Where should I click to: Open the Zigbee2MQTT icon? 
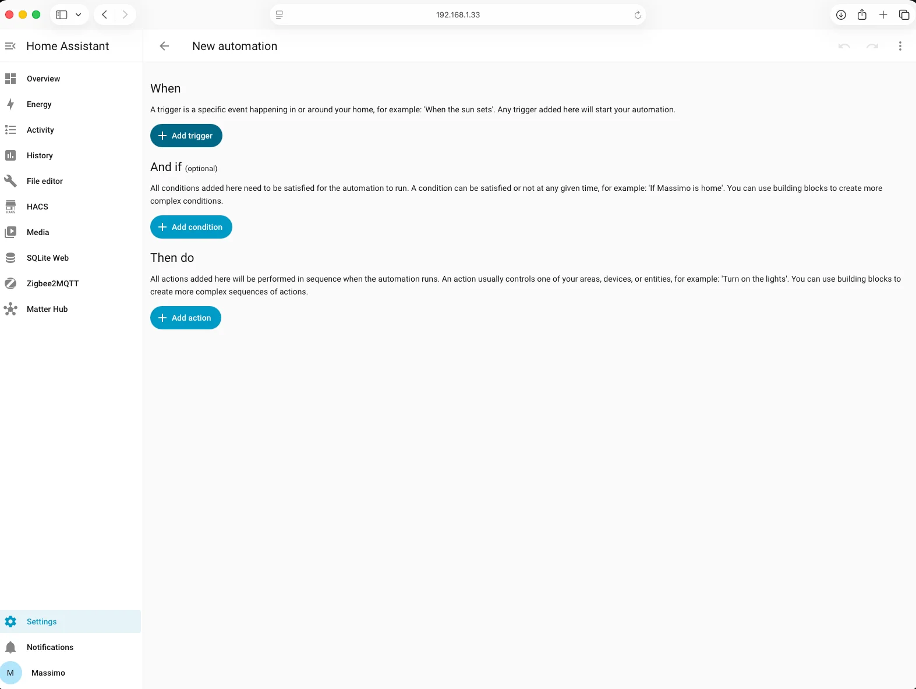10,283
